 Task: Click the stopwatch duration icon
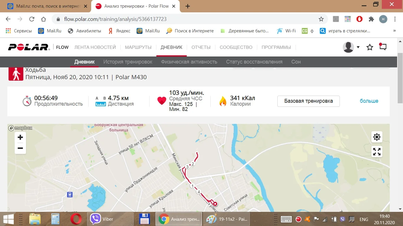pos(27,101)
